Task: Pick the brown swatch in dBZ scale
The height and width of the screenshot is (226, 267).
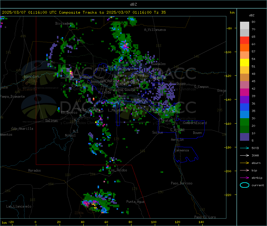Action: 244,78
